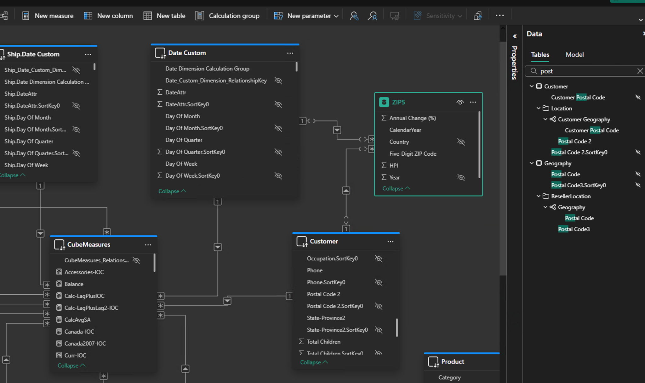Click the diagram canvas vertical scrollbar
This screenshot has height=383, width=645.
[x=503, y=157]
